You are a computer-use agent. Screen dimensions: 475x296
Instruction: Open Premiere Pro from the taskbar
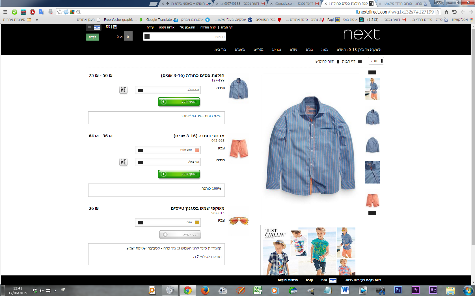point(415,290)
